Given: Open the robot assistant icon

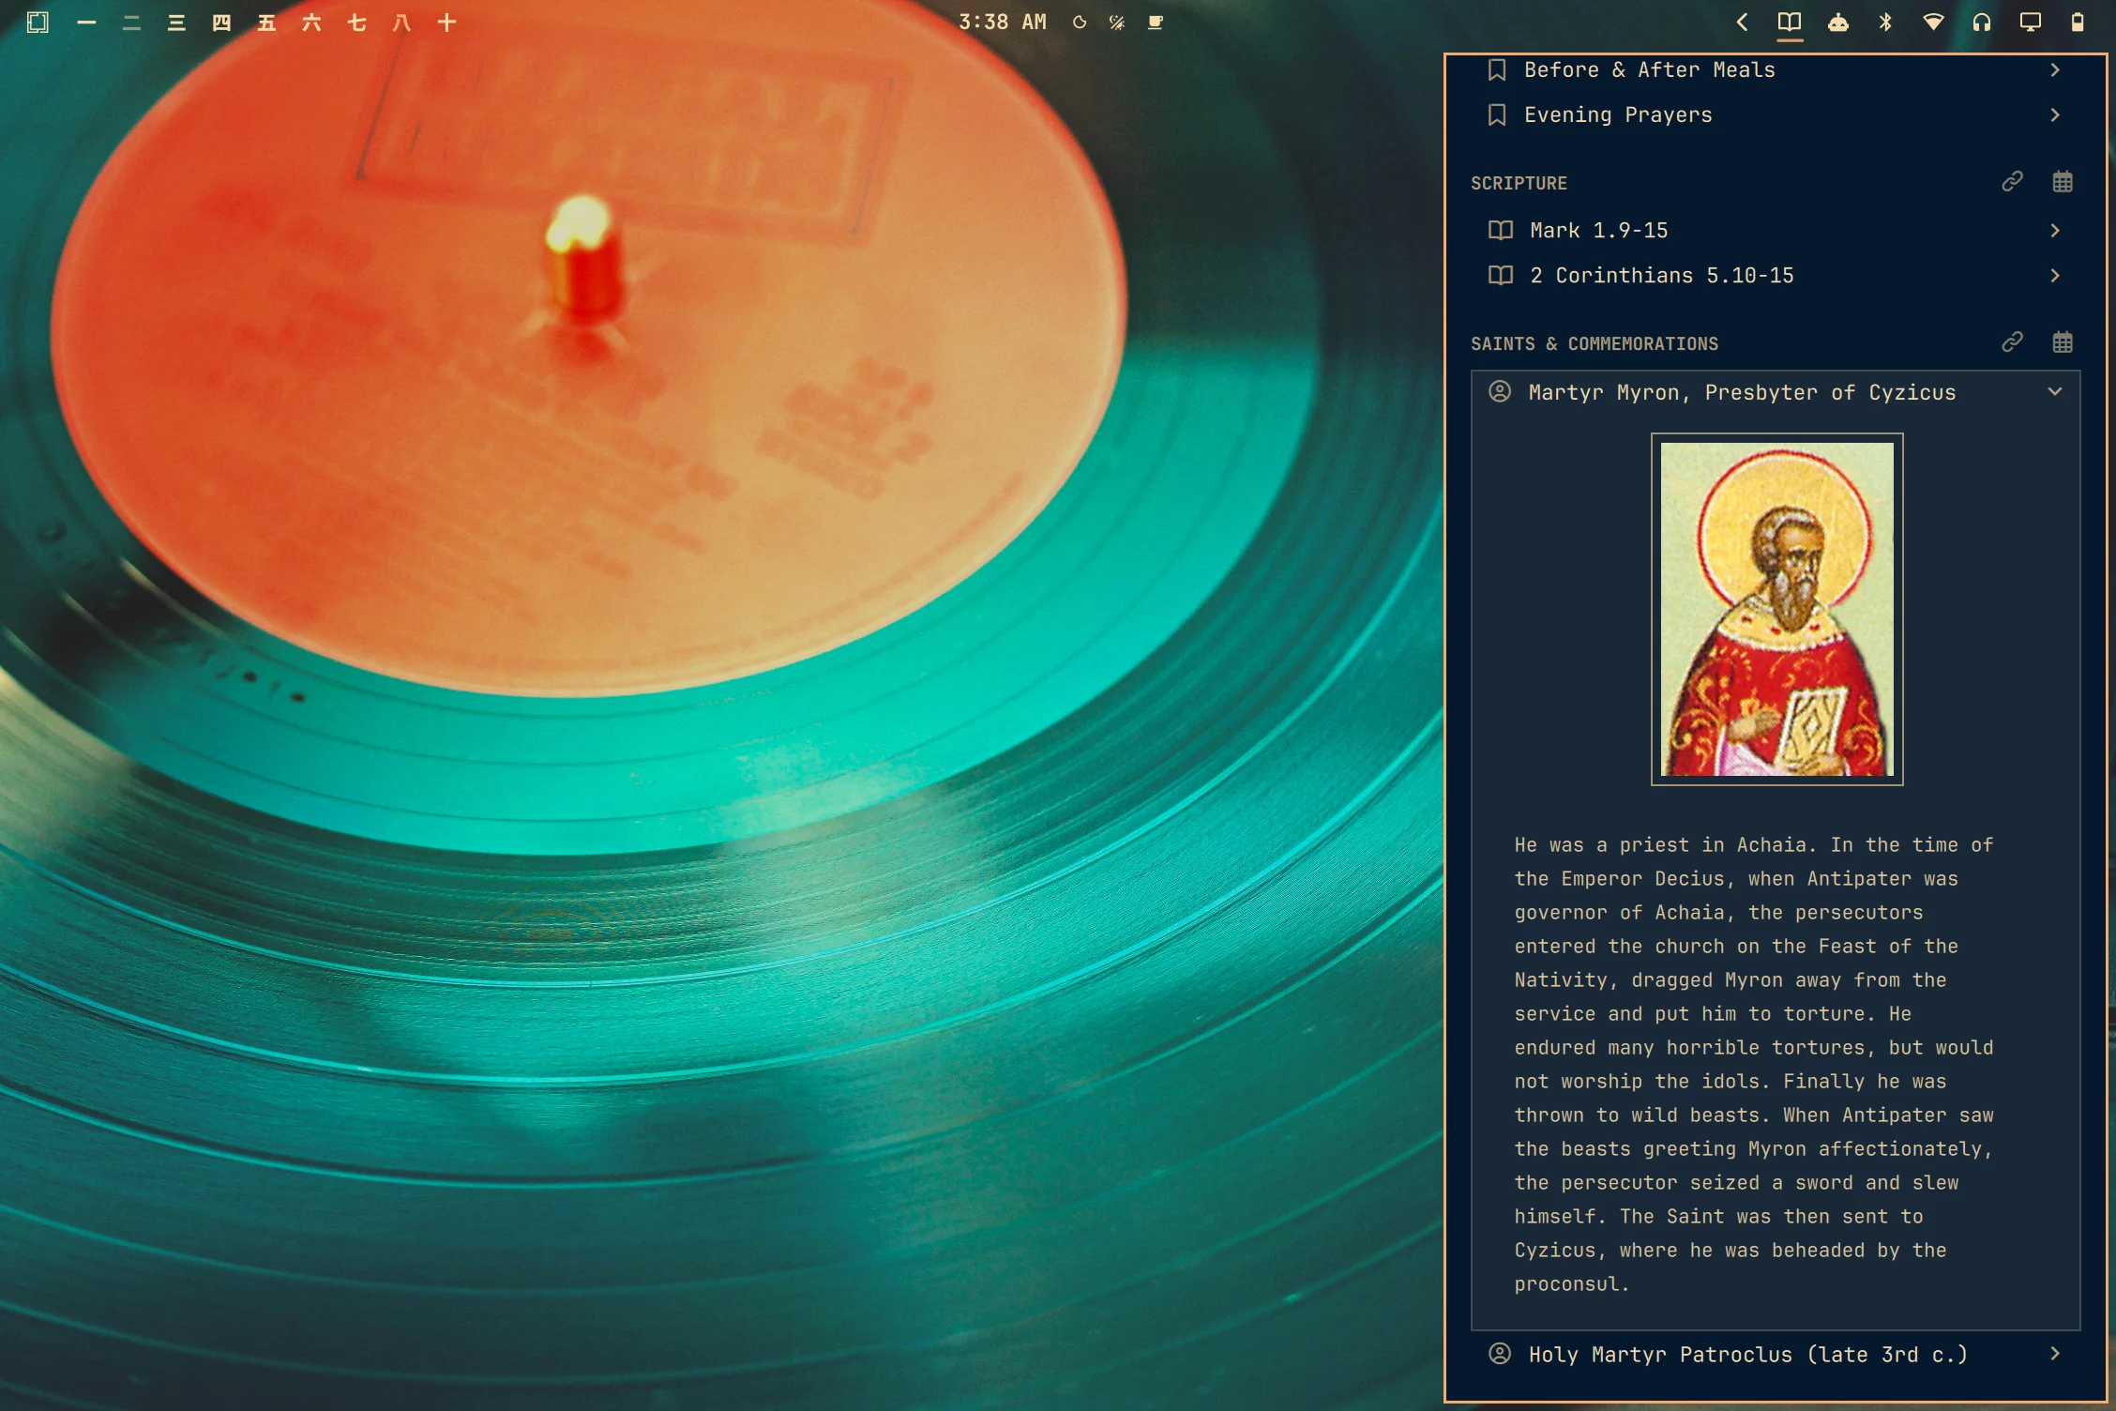Looking at the screenshot, I should (1838, 22).
